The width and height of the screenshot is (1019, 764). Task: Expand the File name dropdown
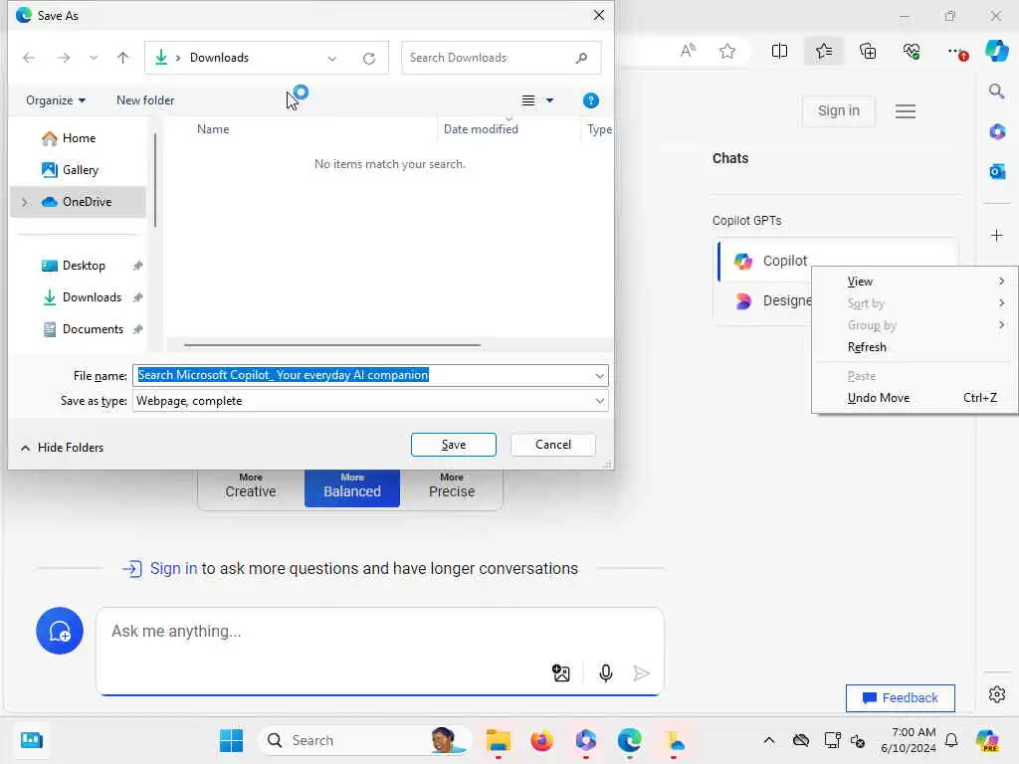[599, 375]
